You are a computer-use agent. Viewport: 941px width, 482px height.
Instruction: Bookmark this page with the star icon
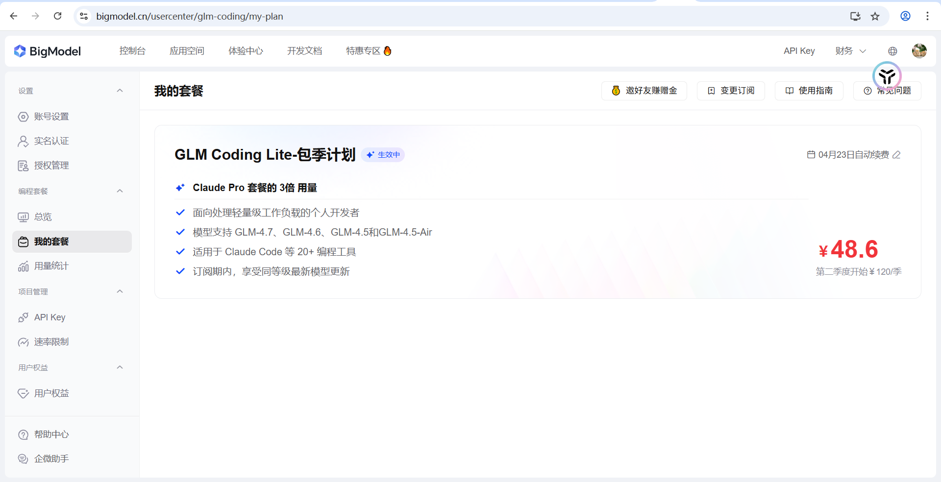(875, 16)
